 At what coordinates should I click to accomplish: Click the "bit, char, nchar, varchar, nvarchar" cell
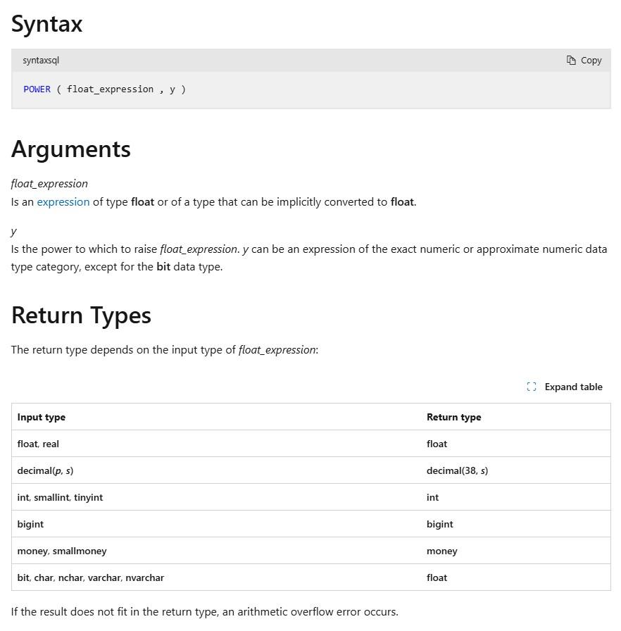(91, 577)
